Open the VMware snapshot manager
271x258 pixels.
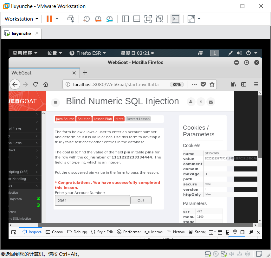(x=110, y=19)
